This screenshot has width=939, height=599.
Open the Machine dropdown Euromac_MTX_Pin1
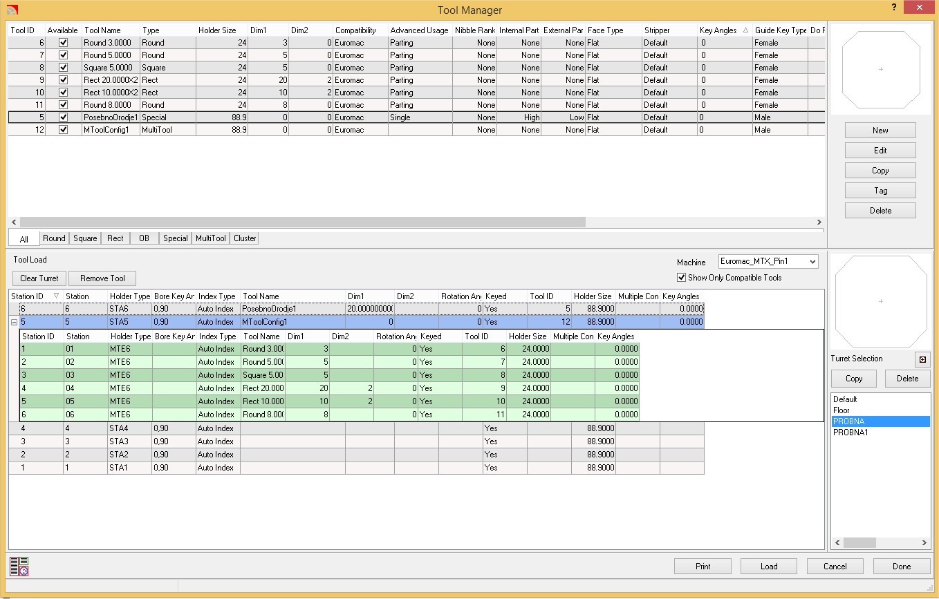point(768,261)
